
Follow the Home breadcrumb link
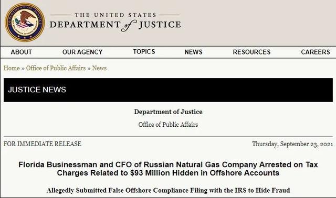pos(12,68)
